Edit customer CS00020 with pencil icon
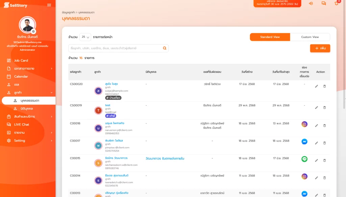Image resolution: width=346 pixels, height=197 pixels. [316, 86]
